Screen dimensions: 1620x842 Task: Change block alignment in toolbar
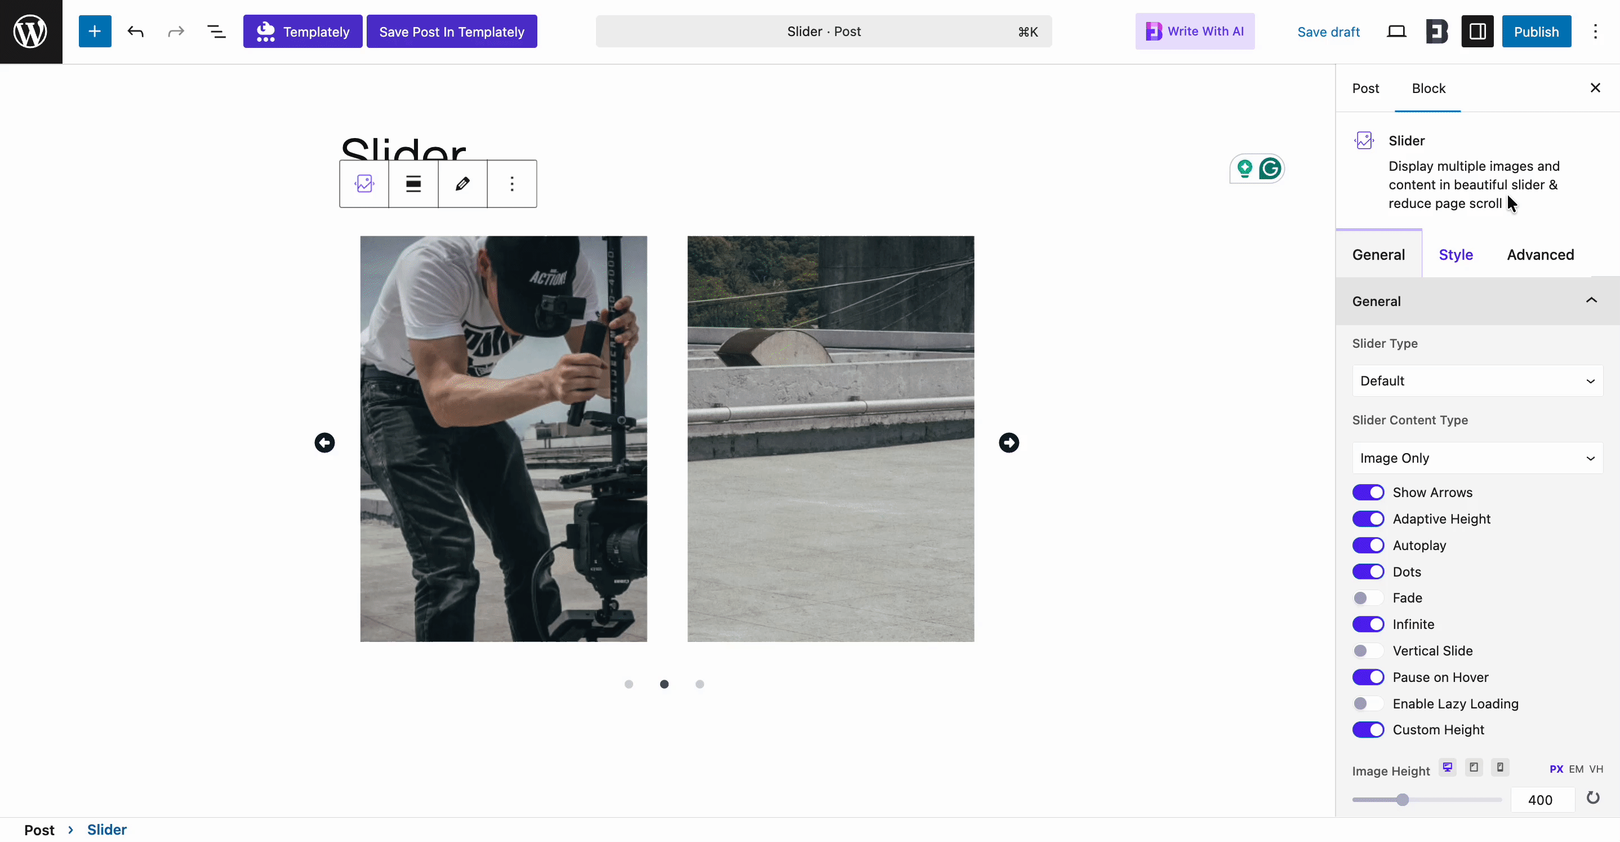click(413, 184)
